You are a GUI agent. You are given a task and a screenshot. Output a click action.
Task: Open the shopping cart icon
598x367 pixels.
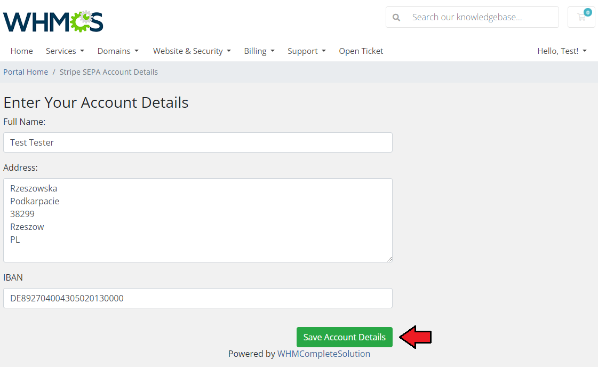(x=581, y=17)
